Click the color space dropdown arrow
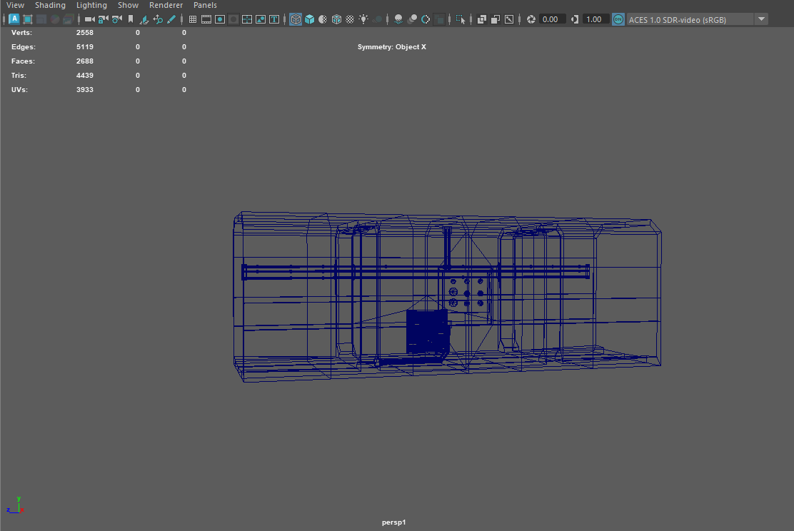 [x=762, y=19]
